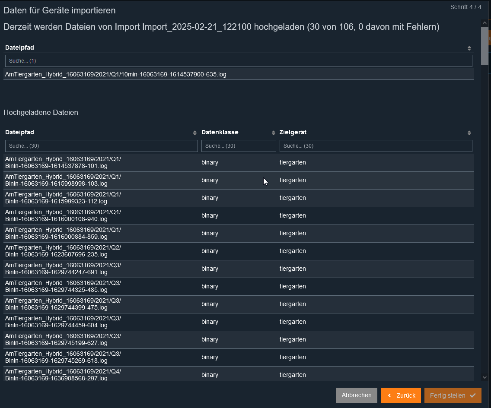Select row BinIn-16063169-1614537878-101.log

(x=63, y=163)
